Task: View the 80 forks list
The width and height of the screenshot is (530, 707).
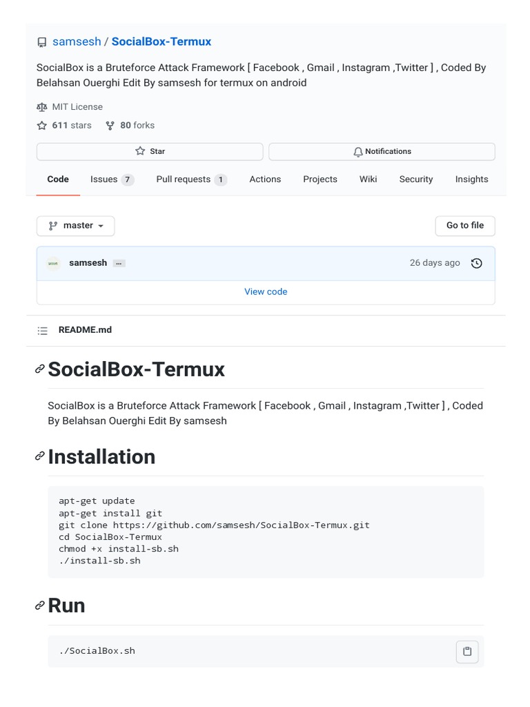Action: coord(130,126)
